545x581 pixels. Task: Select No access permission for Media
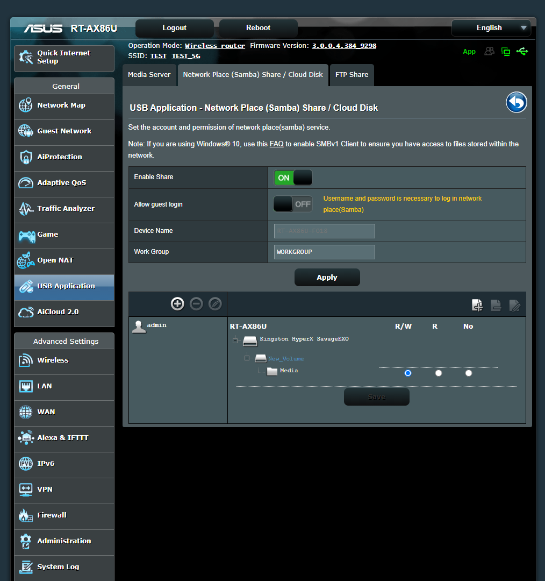[x=468, y=373]
